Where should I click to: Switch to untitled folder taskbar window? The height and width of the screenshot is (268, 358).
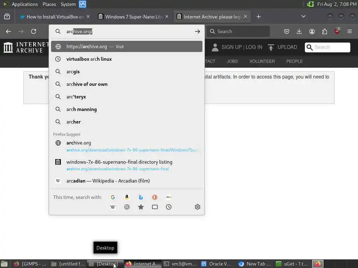pyautogui.click(x=68, y=264)
